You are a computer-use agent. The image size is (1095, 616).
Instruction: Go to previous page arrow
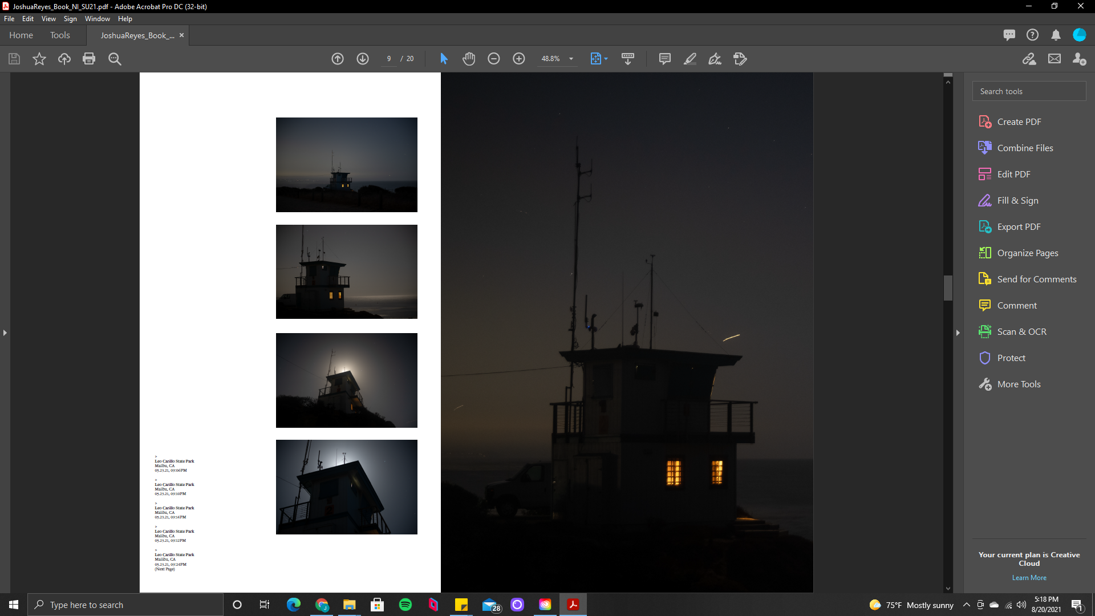click(338, 59)
